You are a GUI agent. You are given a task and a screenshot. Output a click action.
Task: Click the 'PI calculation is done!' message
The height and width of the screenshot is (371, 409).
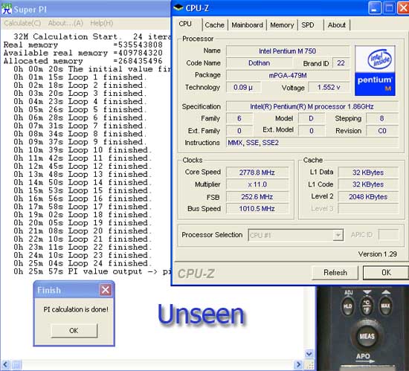point(76,310)
